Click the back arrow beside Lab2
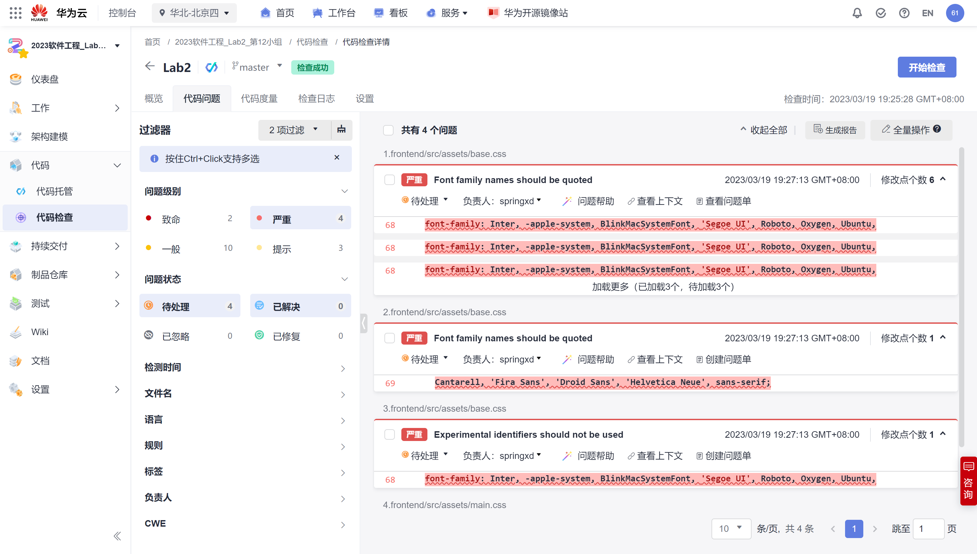Image resolution: width=977 pixels, height=554 pixels. tap(150, 66)
